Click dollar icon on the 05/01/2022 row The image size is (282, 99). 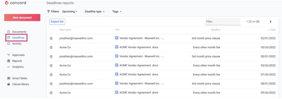point(51,56)
